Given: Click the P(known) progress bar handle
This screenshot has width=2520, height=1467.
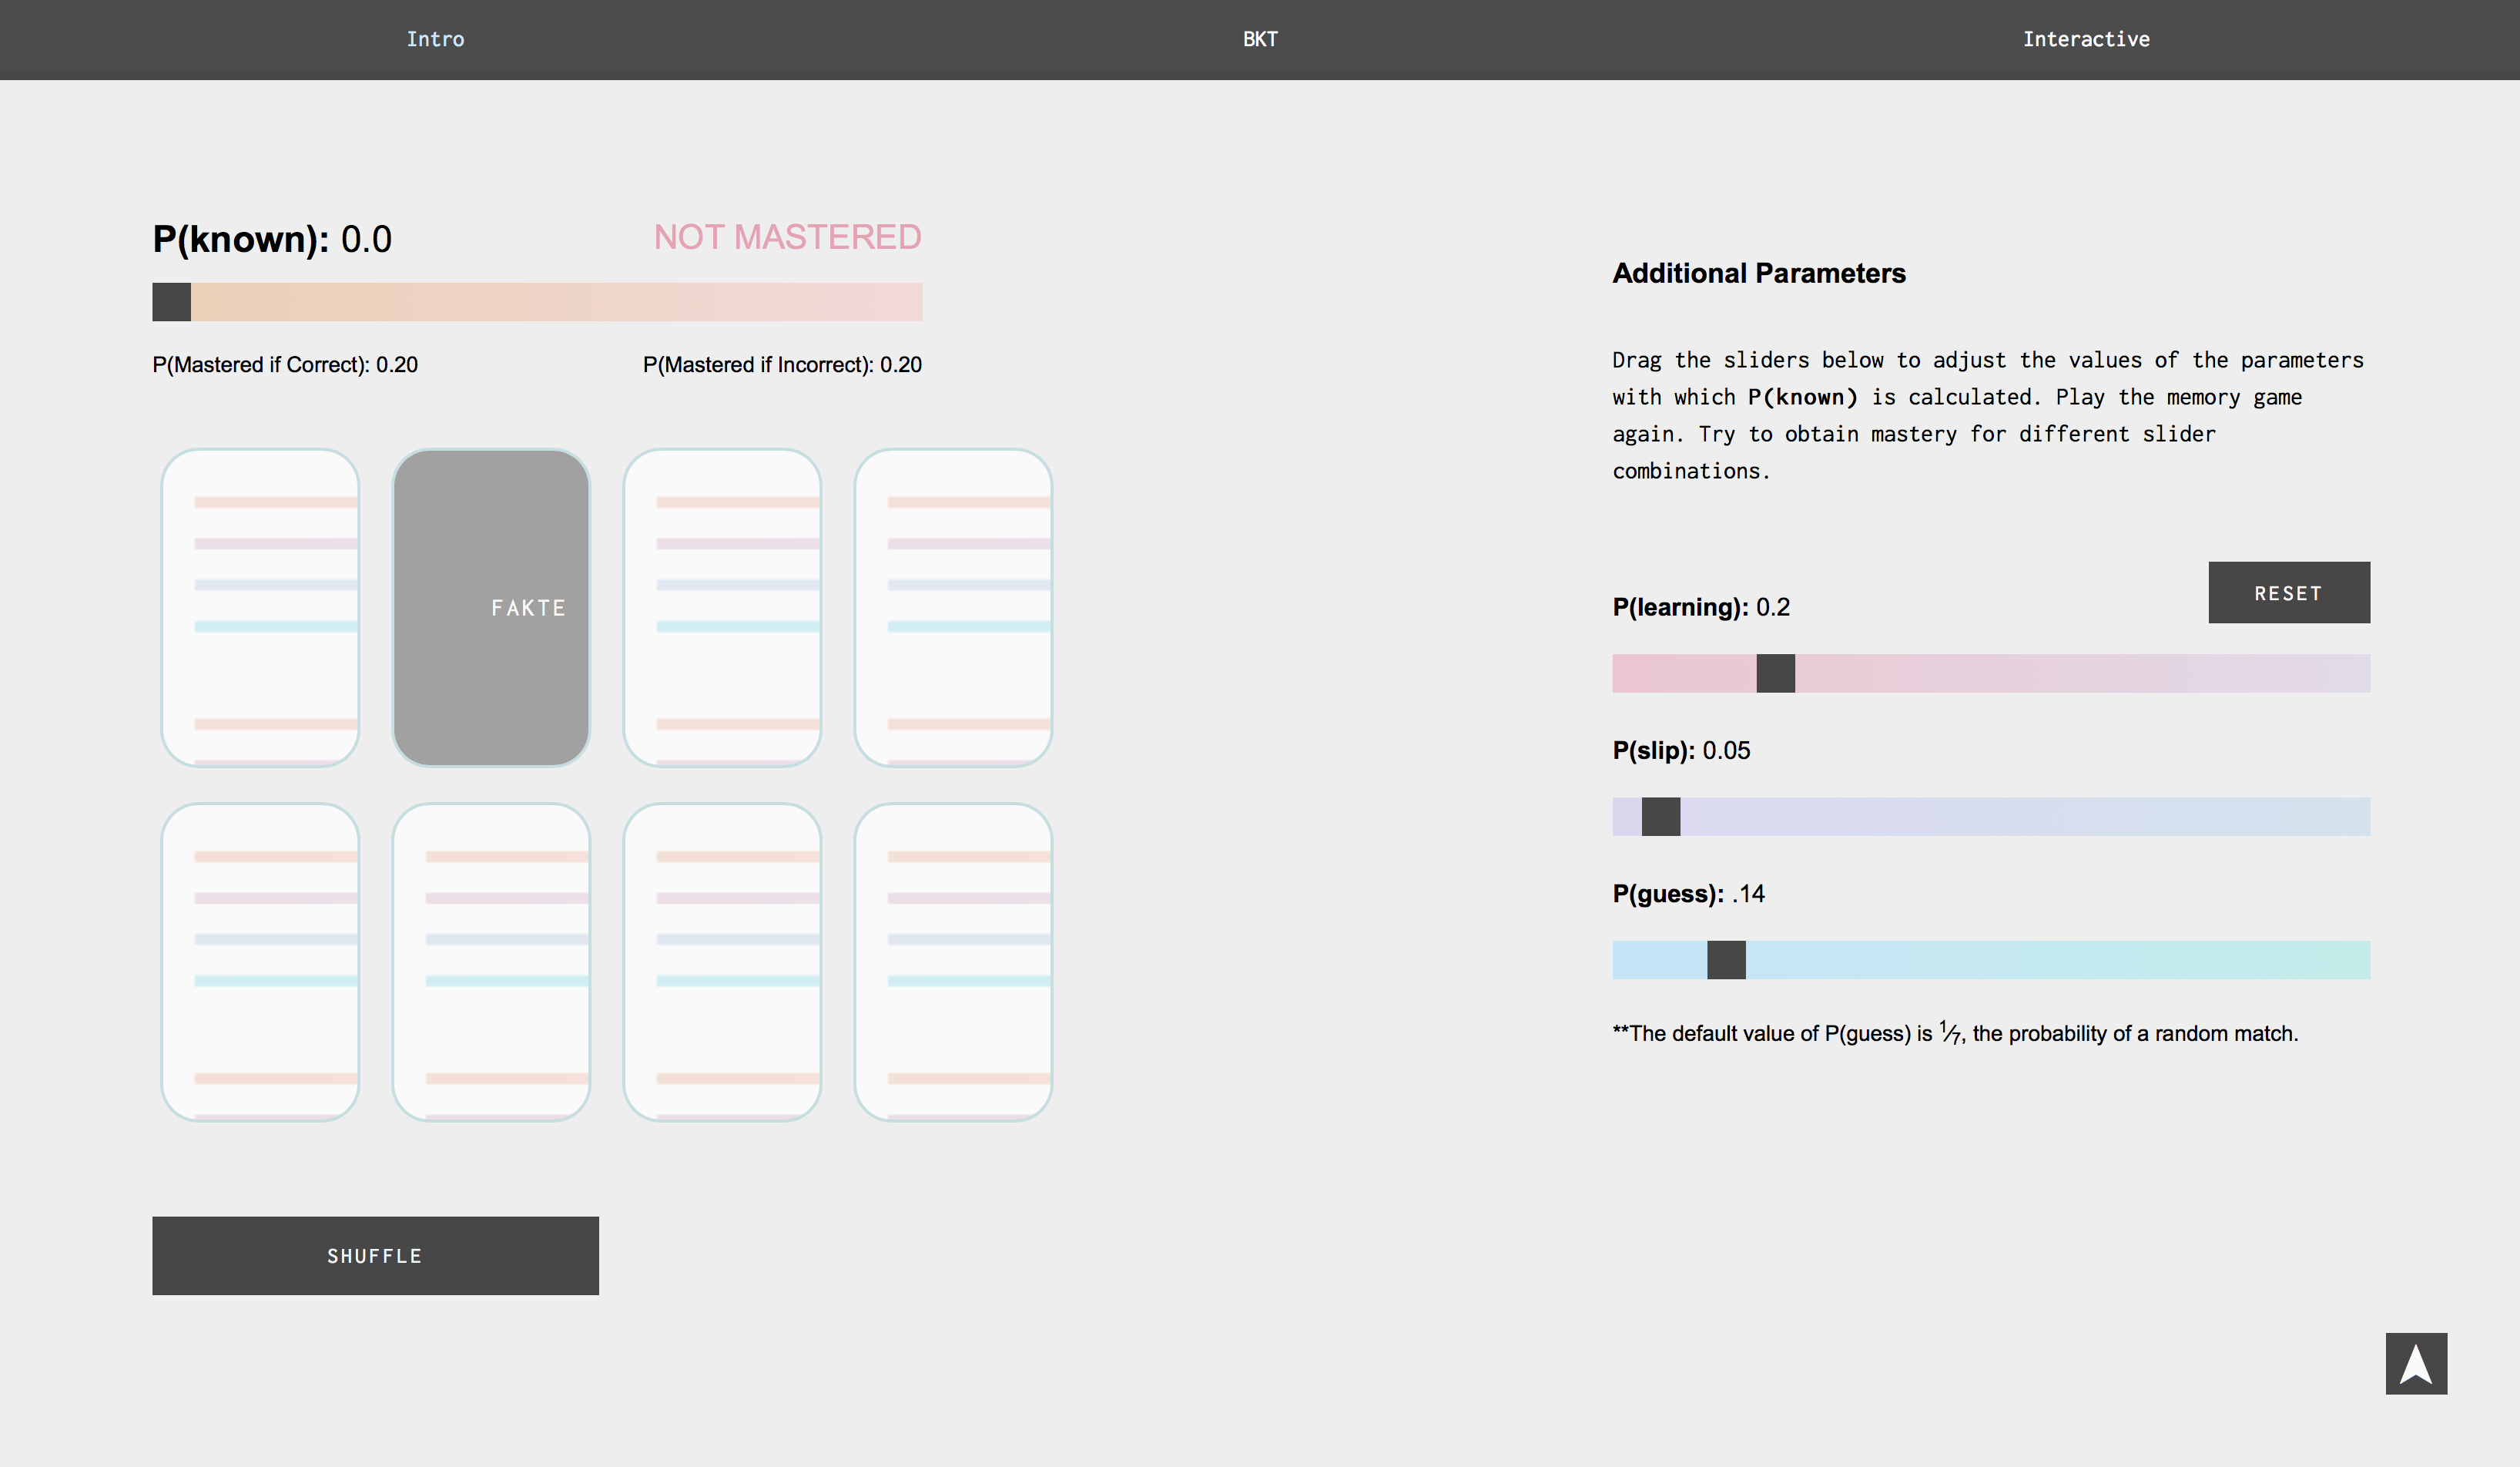Looking at the screenshot, I should (171, 302).
